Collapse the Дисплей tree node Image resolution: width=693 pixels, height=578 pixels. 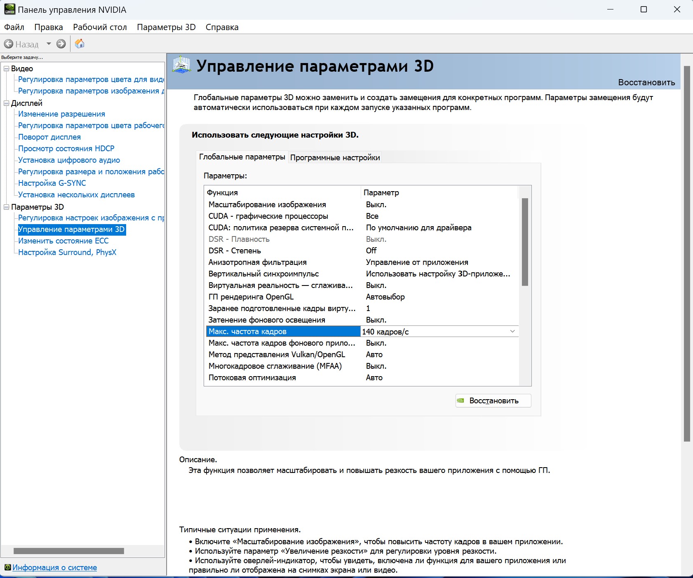click(7, 103)
